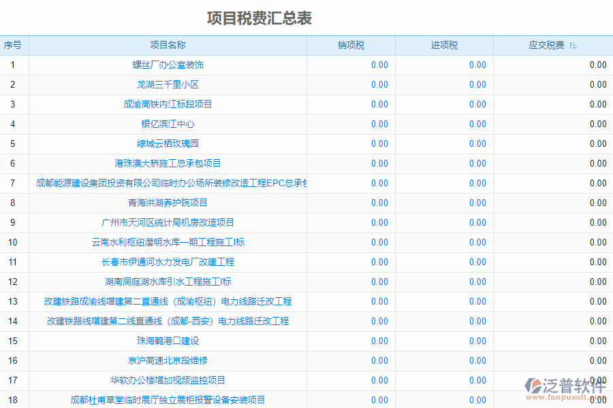Viewport: 613px width, 408px height.
Task: Click the 销项税 value for 螺丝厂办公室装饰
Action: [380, 65]
